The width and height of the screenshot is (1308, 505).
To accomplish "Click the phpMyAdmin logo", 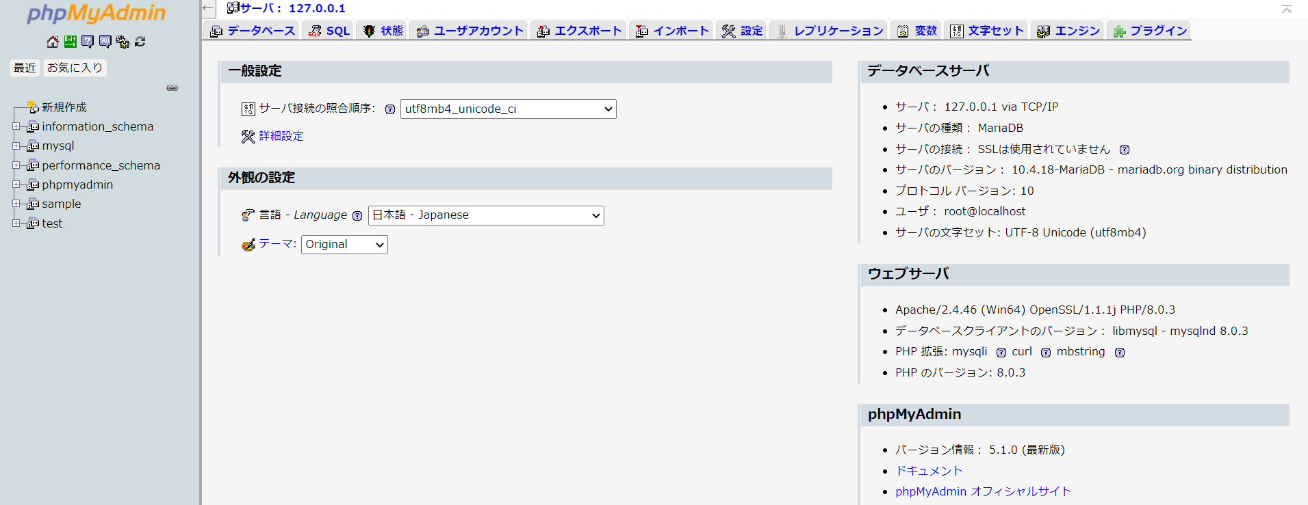I will click(97, 14).
